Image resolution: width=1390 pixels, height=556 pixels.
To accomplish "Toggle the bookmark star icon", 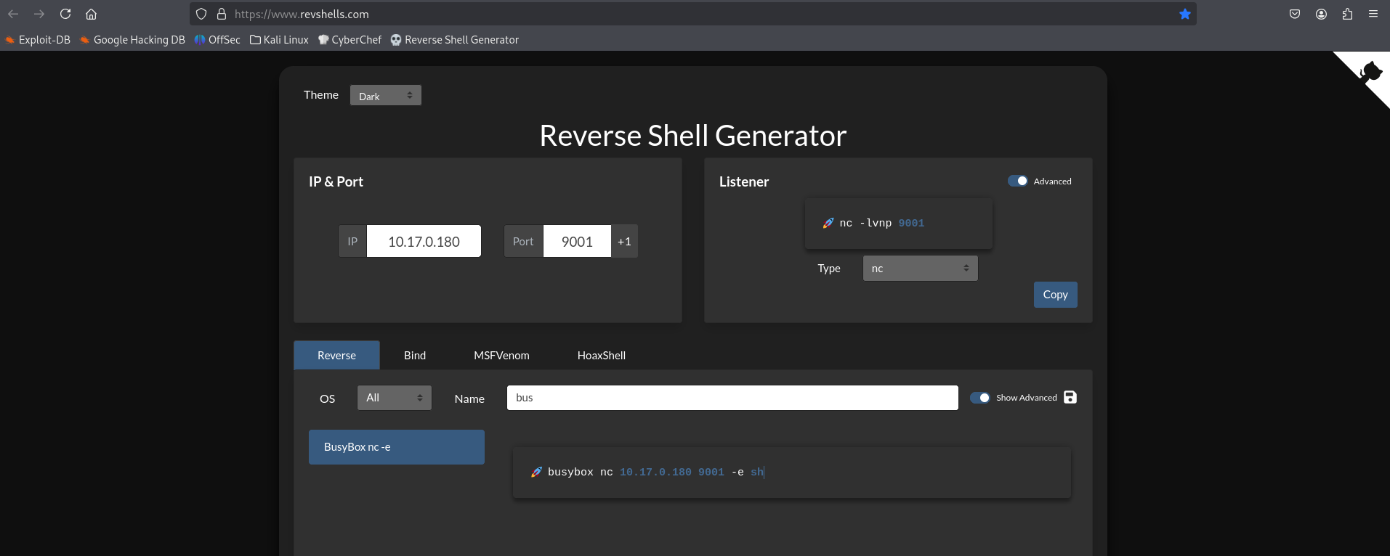I will click(x=1185, y=14).
